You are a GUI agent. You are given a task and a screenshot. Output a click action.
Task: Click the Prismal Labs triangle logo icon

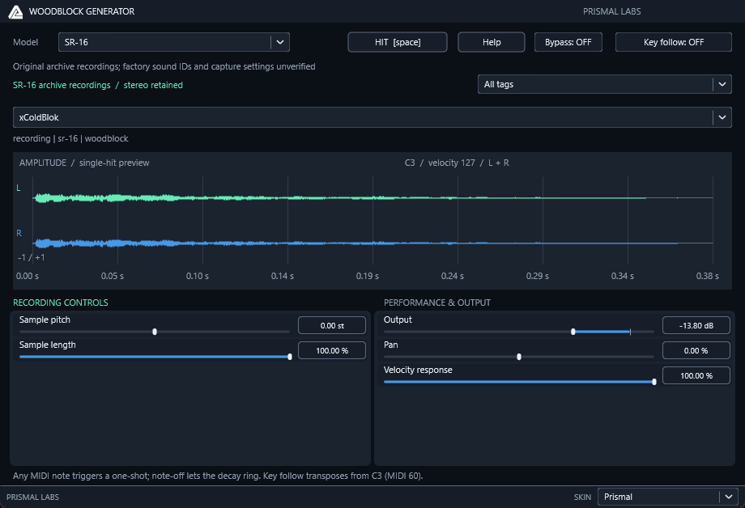[15, 12]
